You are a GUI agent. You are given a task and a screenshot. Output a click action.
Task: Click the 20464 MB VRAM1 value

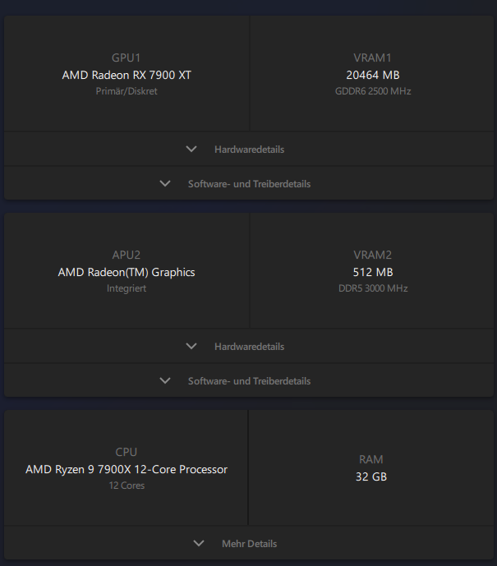point(373,75)
